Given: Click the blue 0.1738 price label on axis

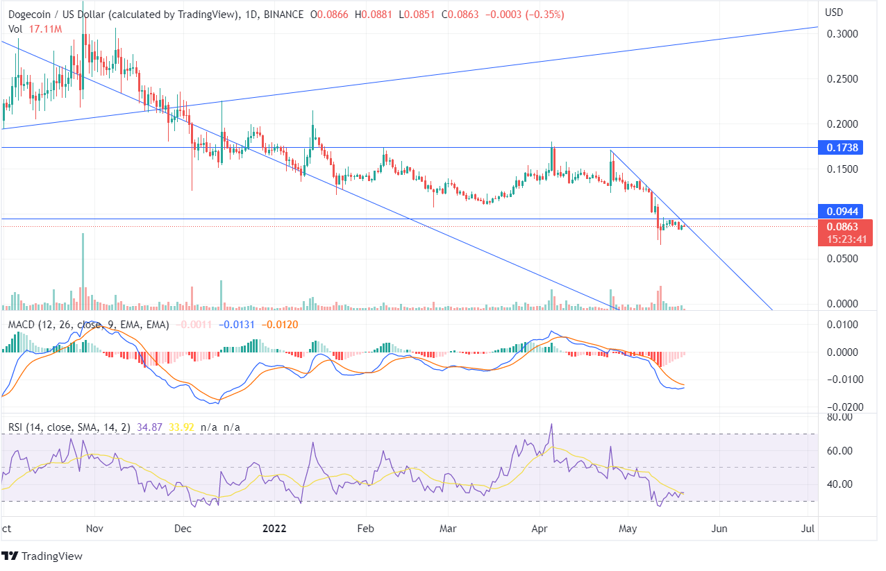Looking at the screenshot, I should 847,147.
